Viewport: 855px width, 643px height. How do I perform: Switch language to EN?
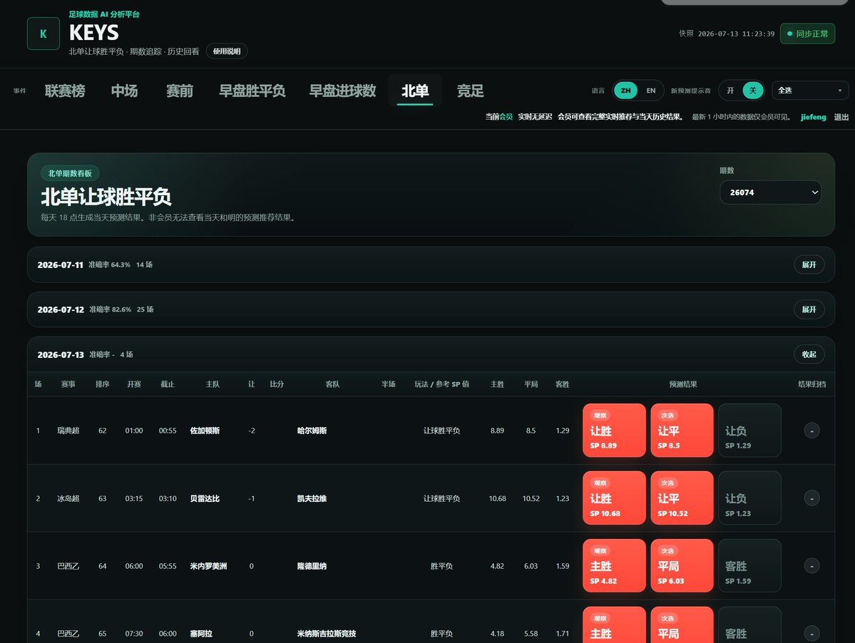pyautogui.click(x=650, y=91)
